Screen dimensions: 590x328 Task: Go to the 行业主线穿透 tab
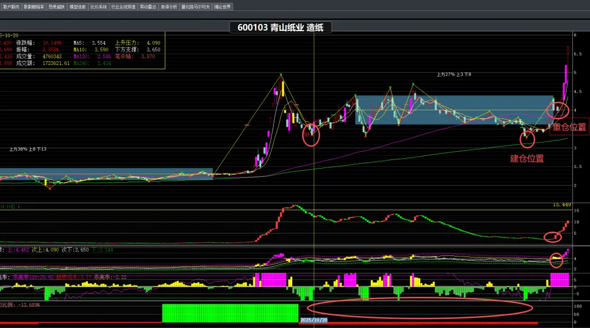pyautogui.click(x=123, y=7)
